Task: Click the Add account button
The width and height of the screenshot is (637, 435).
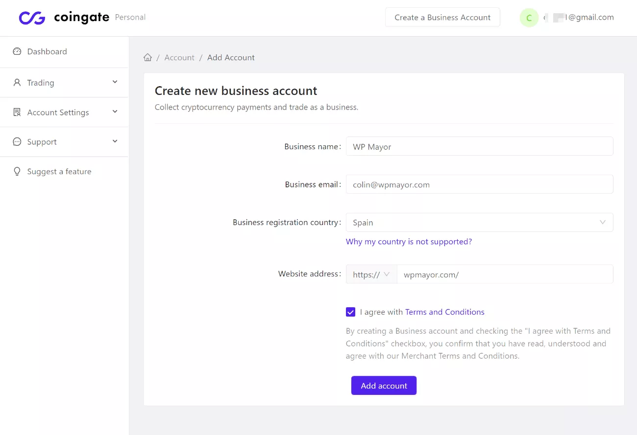Action: click(384, 386)
